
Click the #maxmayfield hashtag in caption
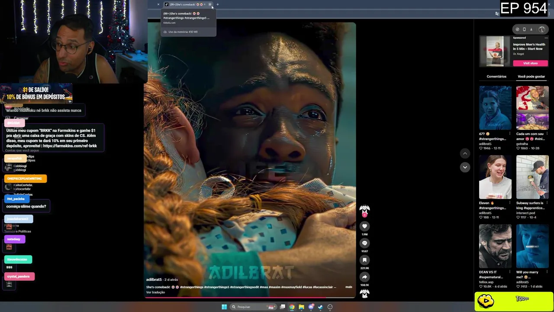[291, 287]
